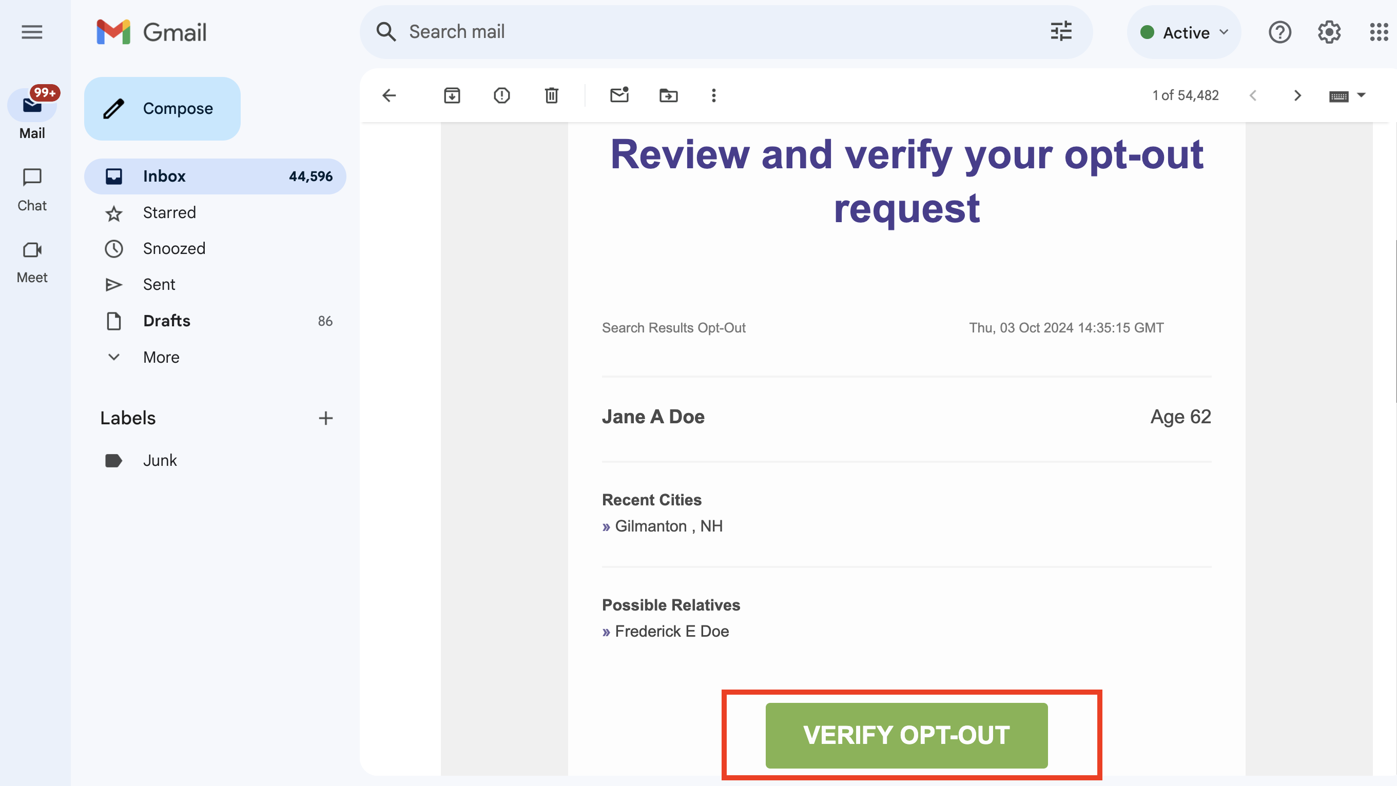Open the Google apps grid
The image size is (1397, 786).
click(1378, 32)
